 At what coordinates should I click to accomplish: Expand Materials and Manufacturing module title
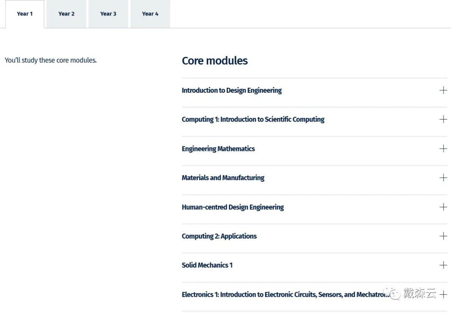click(x=223, y=178)
